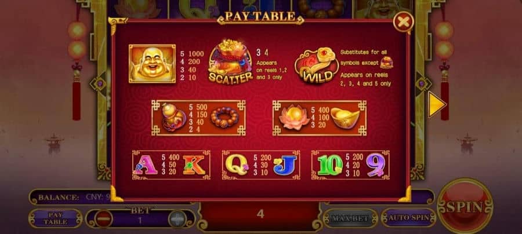The width and height of the screenshot is (522, 234).
Task: Select the orange letter K symbol
Action: 194,164
